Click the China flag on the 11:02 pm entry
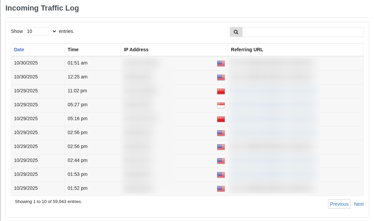 pyautogui.click(x=221, y=91)
